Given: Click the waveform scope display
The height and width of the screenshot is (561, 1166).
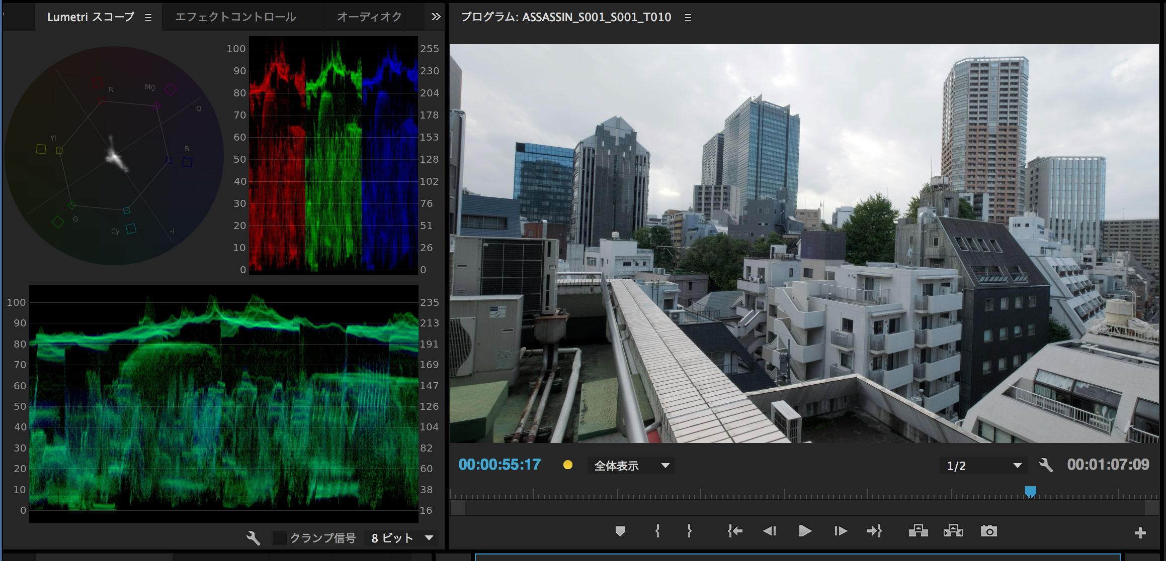Looking at the screenshot, I should coord(224,404).
